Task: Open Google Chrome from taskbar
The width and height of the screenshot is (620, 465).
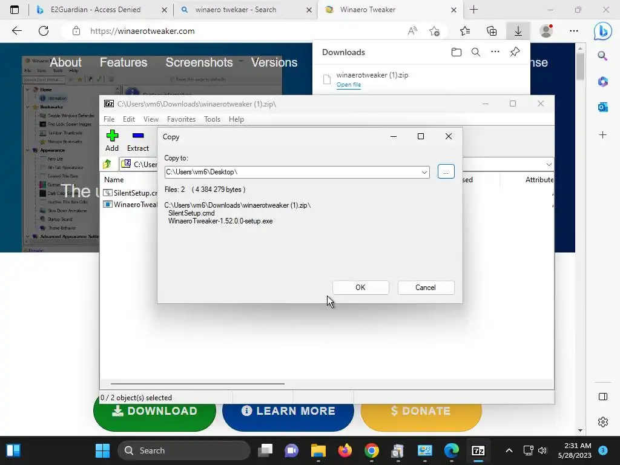Action: pos(371,450)
